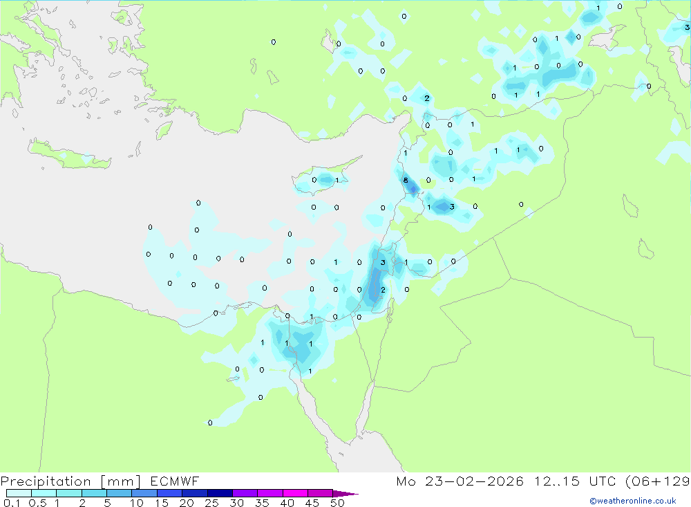The width and height of the screenshot is (691, 507).
Task: Select the 5–10 mm blue legend swatch
Action: (119, 493)
